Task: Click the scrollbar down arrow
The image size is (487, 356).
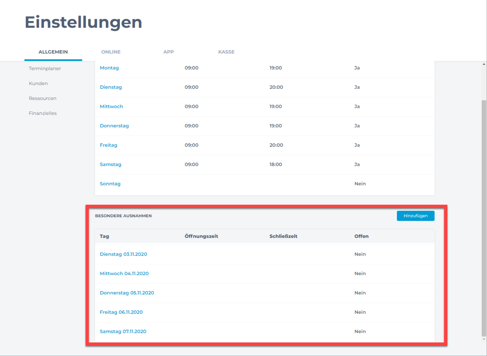Action: pos(484,339)
